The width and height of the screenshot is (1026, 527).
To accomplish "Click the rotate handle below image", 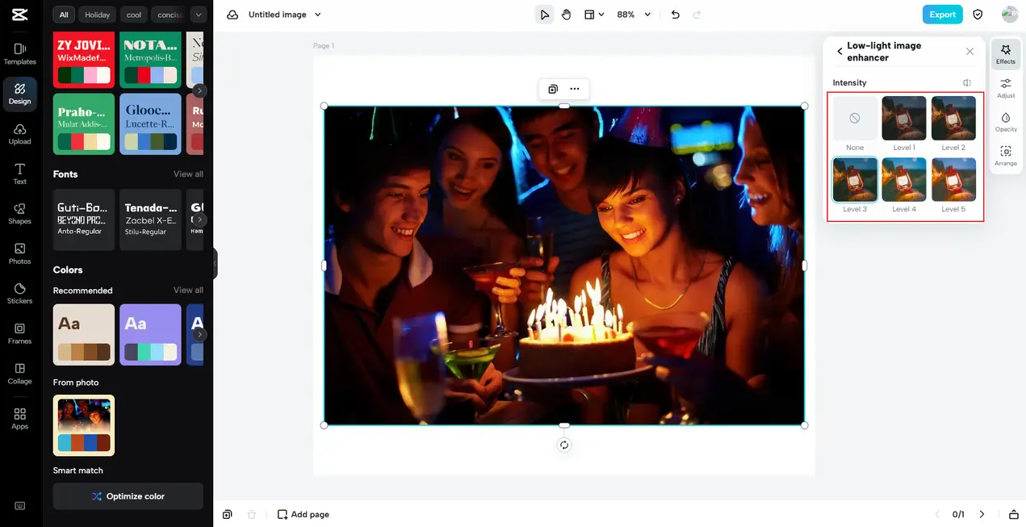I will pos(564,445).
